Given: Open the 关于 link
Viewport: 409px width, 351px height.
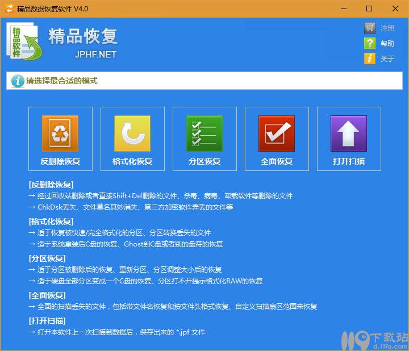Looking at the screenshot, I should pyautogui.click(x=387, y=58).
